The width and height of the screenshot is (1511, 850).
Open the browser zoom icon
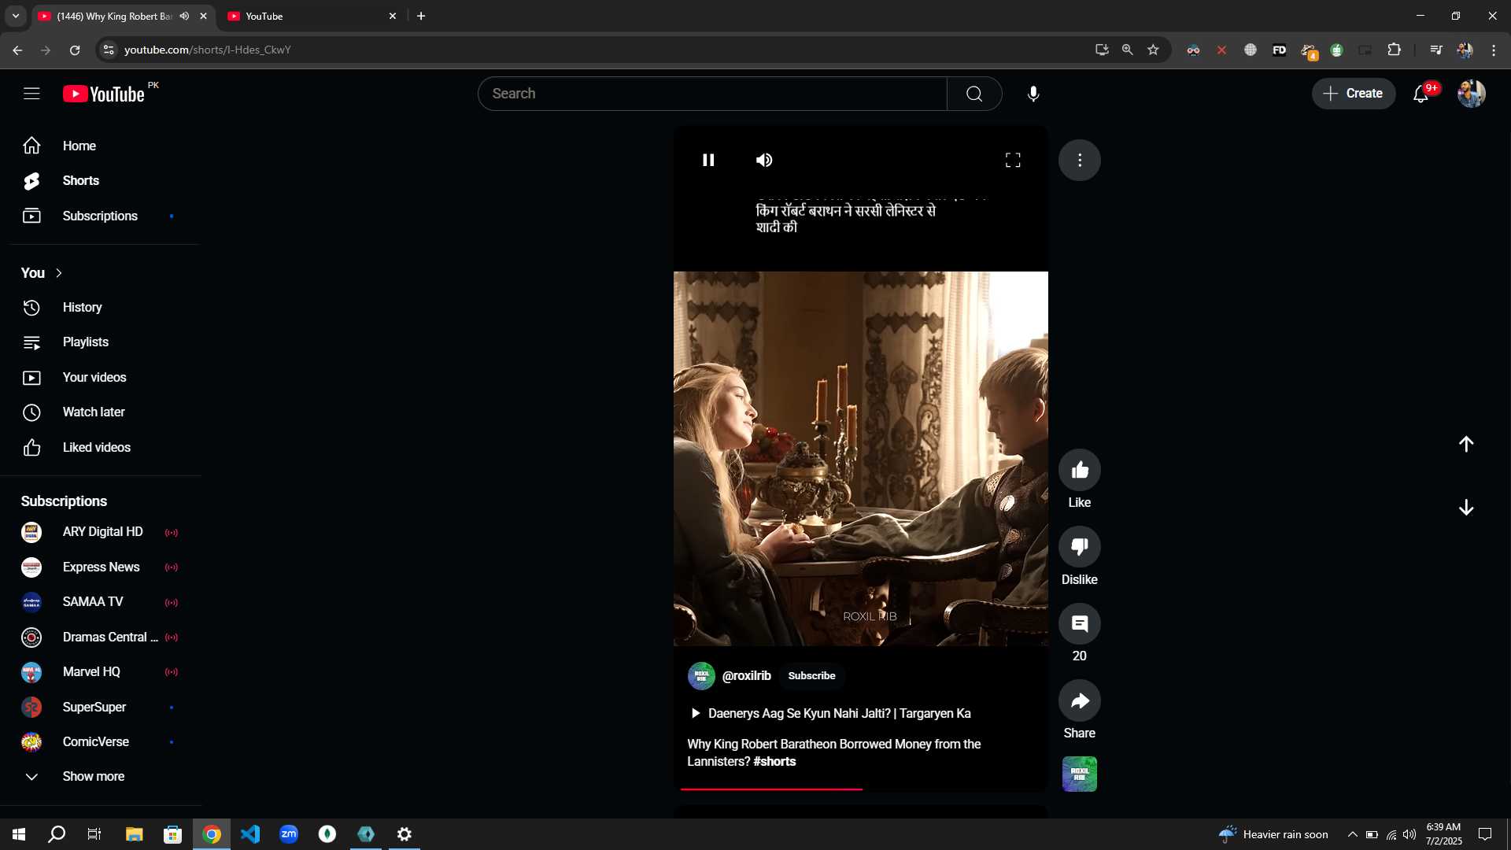(1127, 50)
